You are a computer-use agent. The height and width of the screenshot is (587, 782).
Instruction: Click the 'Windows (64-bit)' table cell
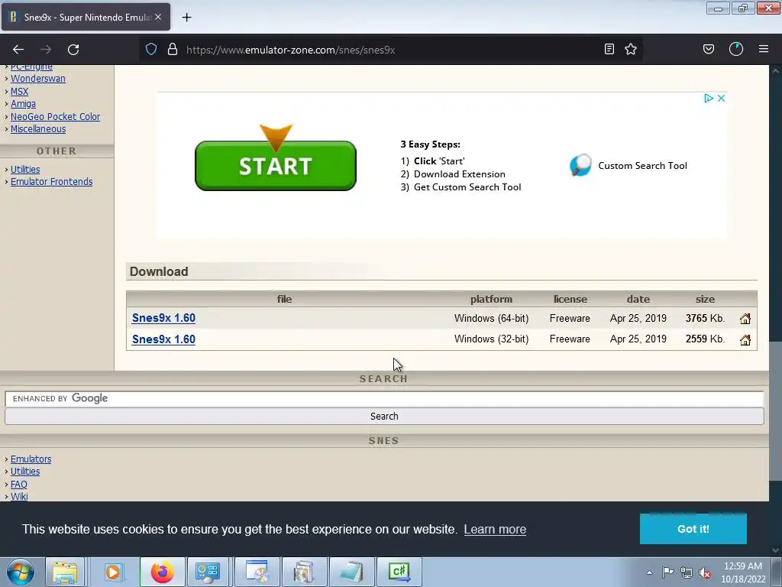coord(491,319)
